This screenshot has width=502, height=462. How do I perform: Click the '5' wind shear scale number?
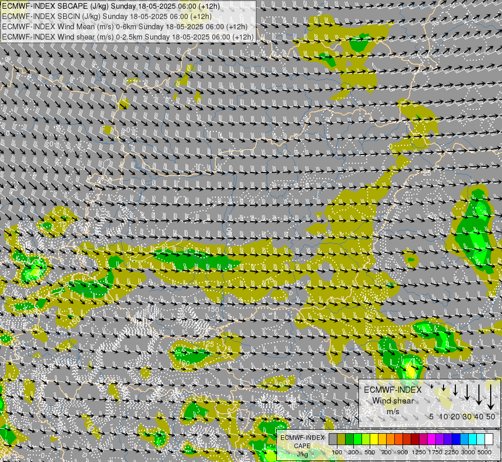coord(432,416)
